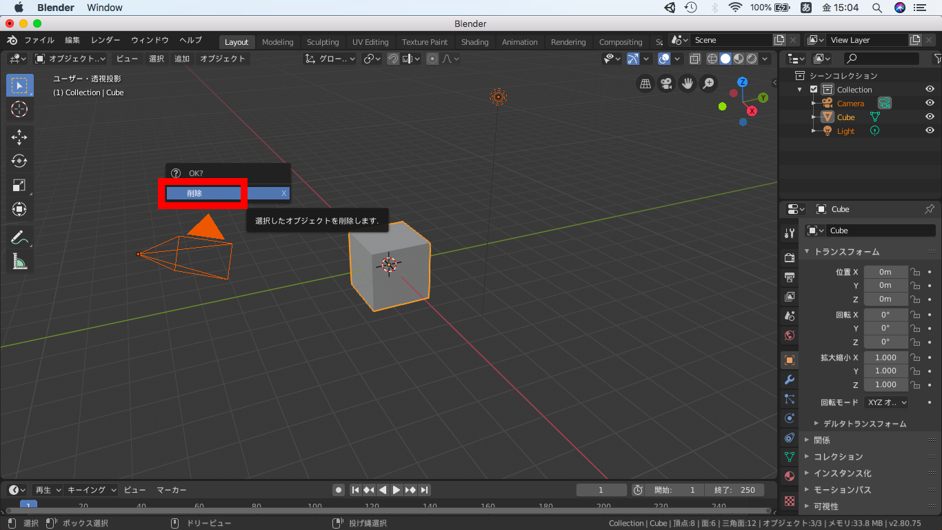The width and height of the screenshot is (942, 530).
Task: Select the Transform tool
Action: click(x=19, y=208)
